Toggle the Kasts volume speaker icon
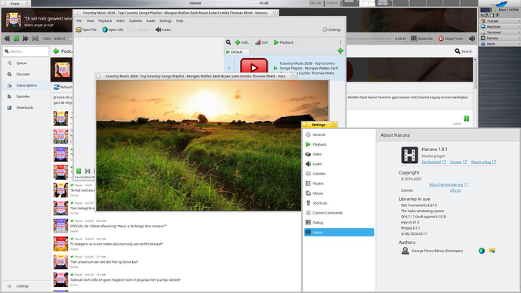Screen dimensions: 521x293 pos(472,39)
